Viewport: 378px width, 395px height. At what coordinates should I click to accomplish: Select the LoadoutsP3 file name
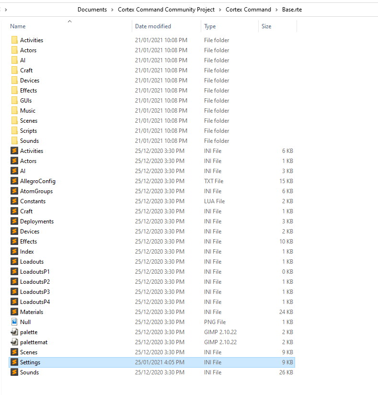click(x=35, y=292)
